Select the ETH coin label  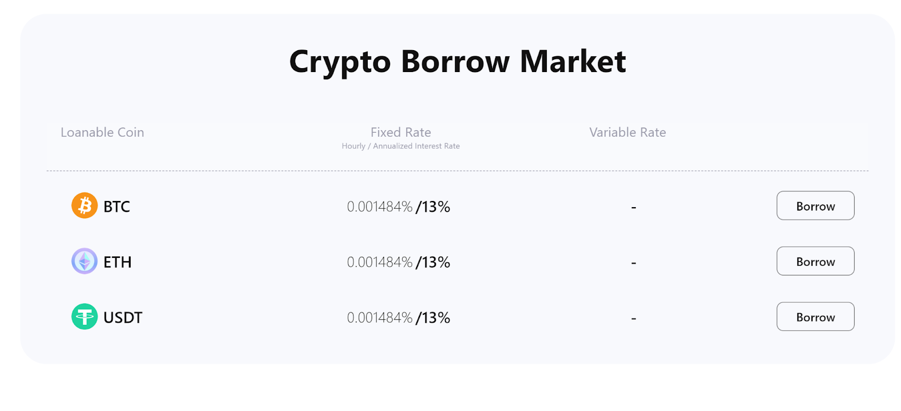[x=117, y=262]
